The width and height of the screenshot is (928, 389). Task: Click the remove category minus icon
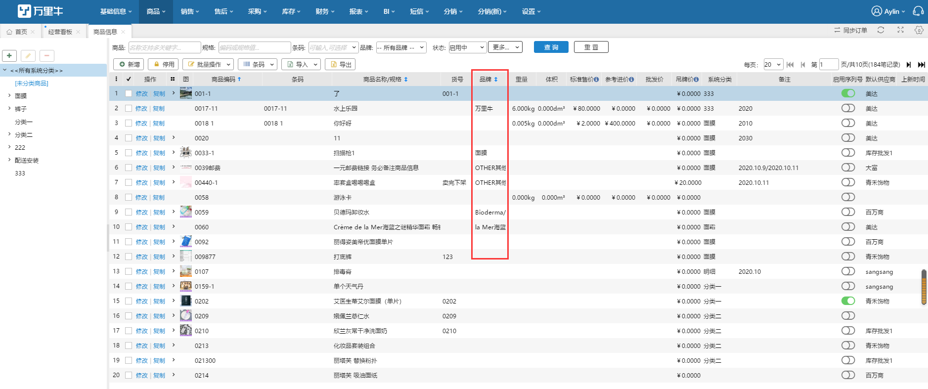click(47, 56)
